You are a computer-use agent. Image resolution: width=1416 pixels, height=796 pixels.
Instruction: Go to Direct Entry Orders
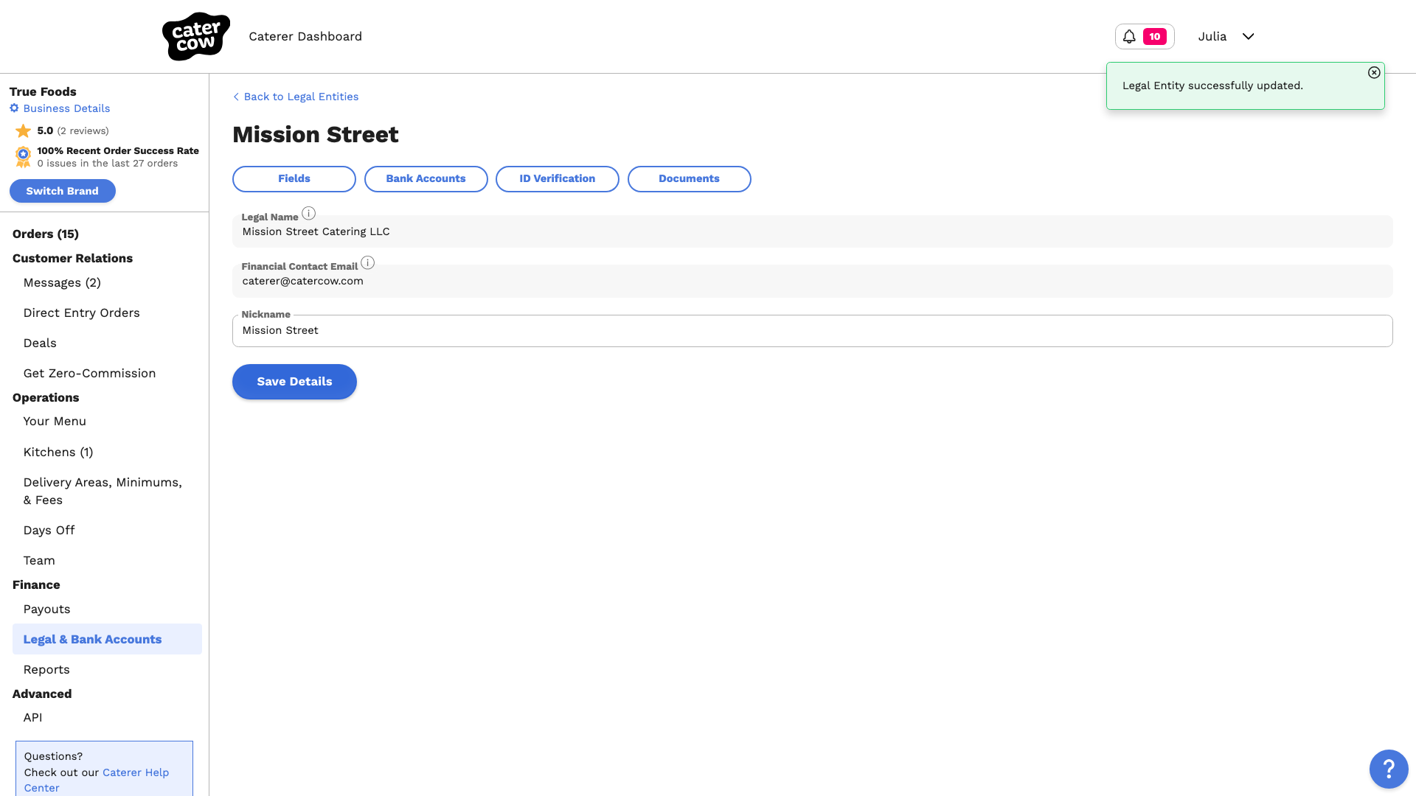(81, 313)
